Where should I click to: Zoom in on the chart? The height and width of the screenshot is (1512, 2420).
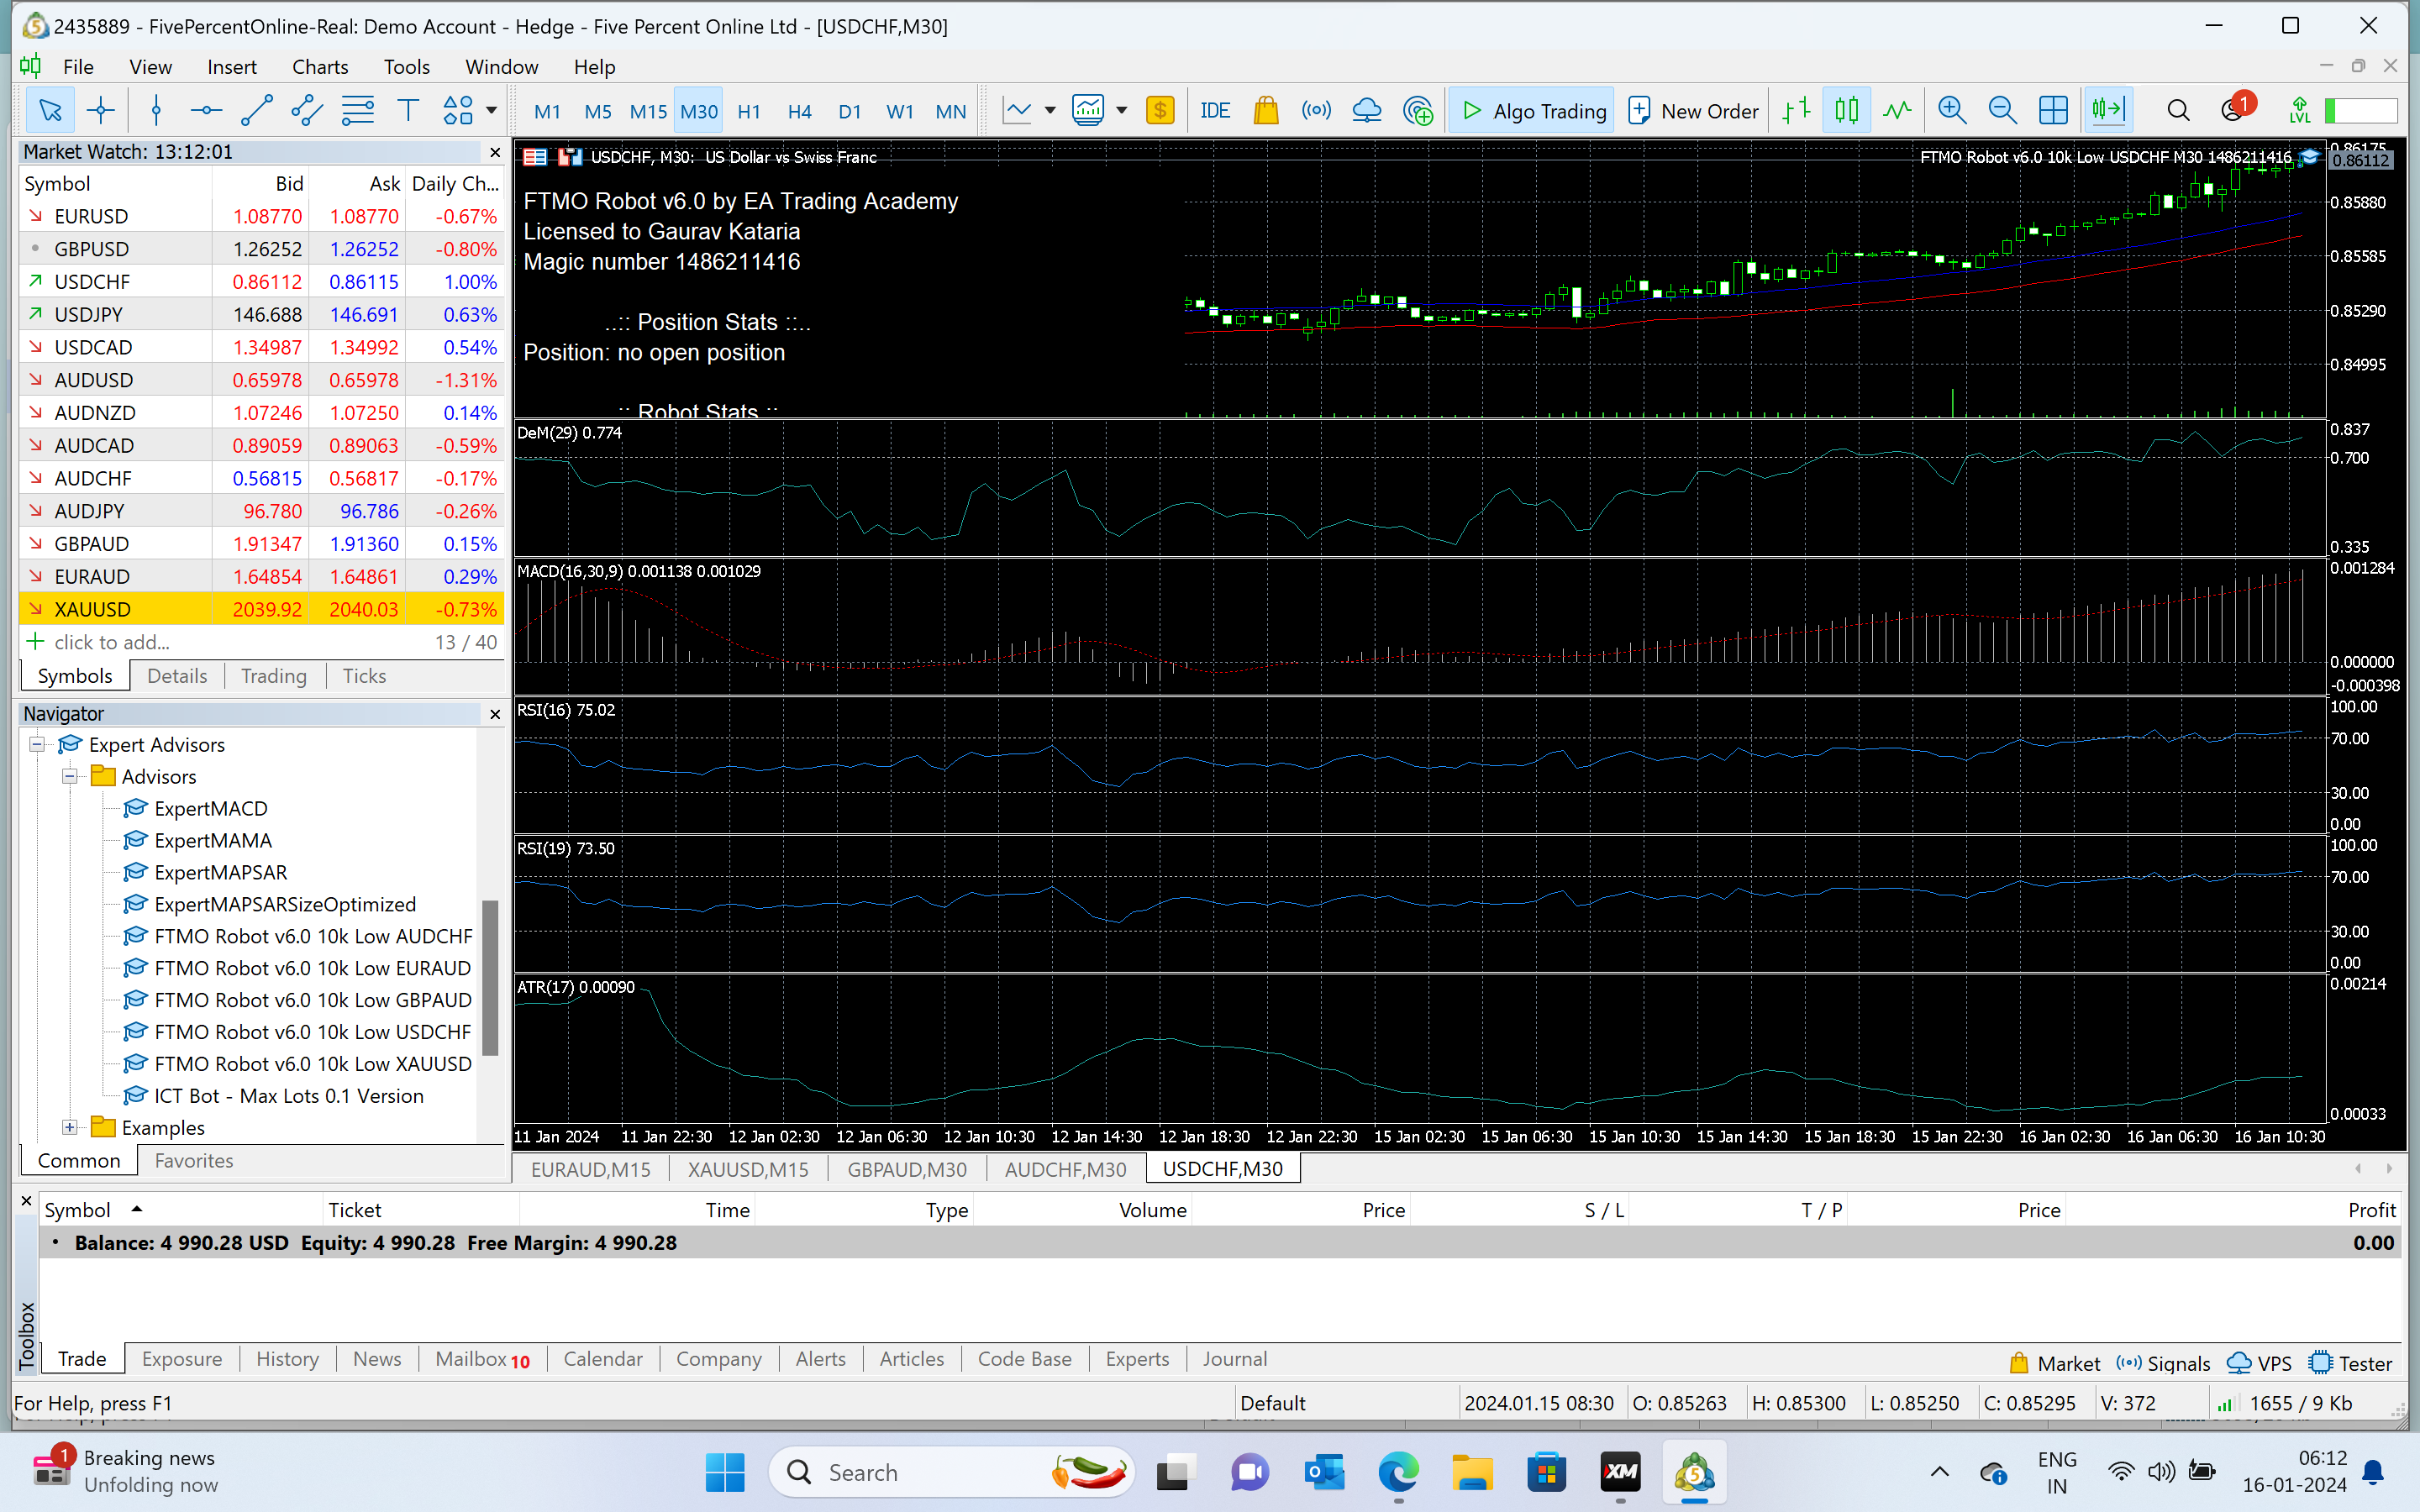click(x=1952, y=110)
